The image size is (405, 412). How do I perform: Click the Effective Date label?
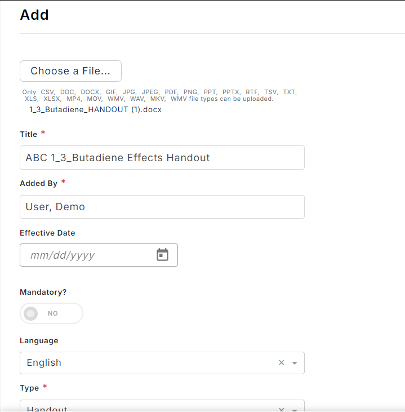47,233
